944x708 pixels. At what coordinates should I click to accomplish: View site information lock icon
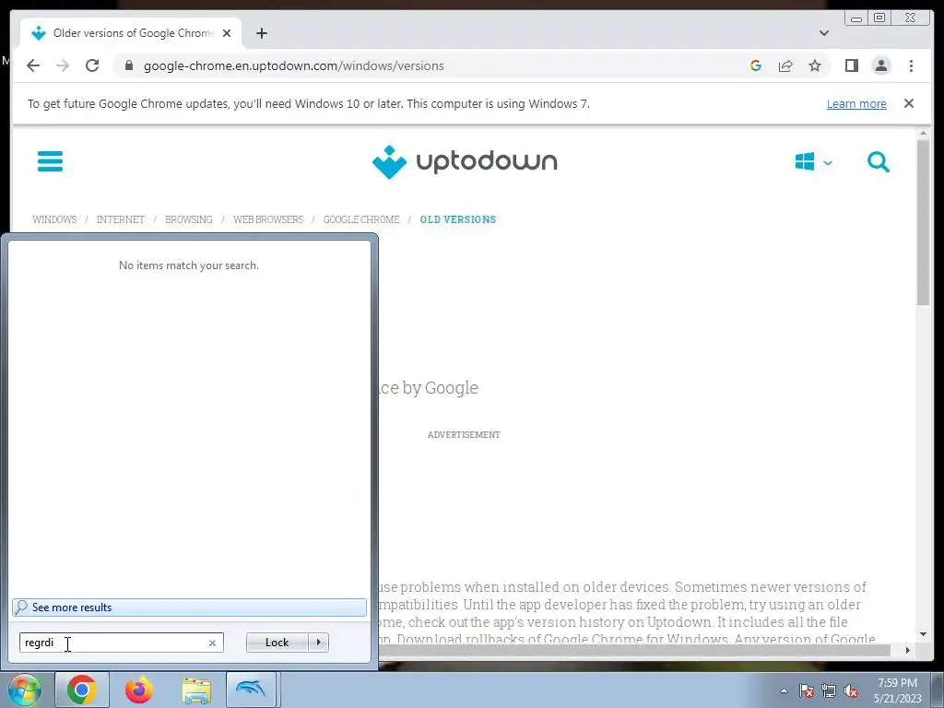click(128, 65)
